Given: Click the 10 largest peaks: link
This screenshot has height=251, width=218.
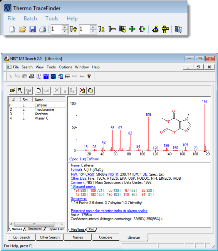Looking at the screenshot, I should point(83,186).
